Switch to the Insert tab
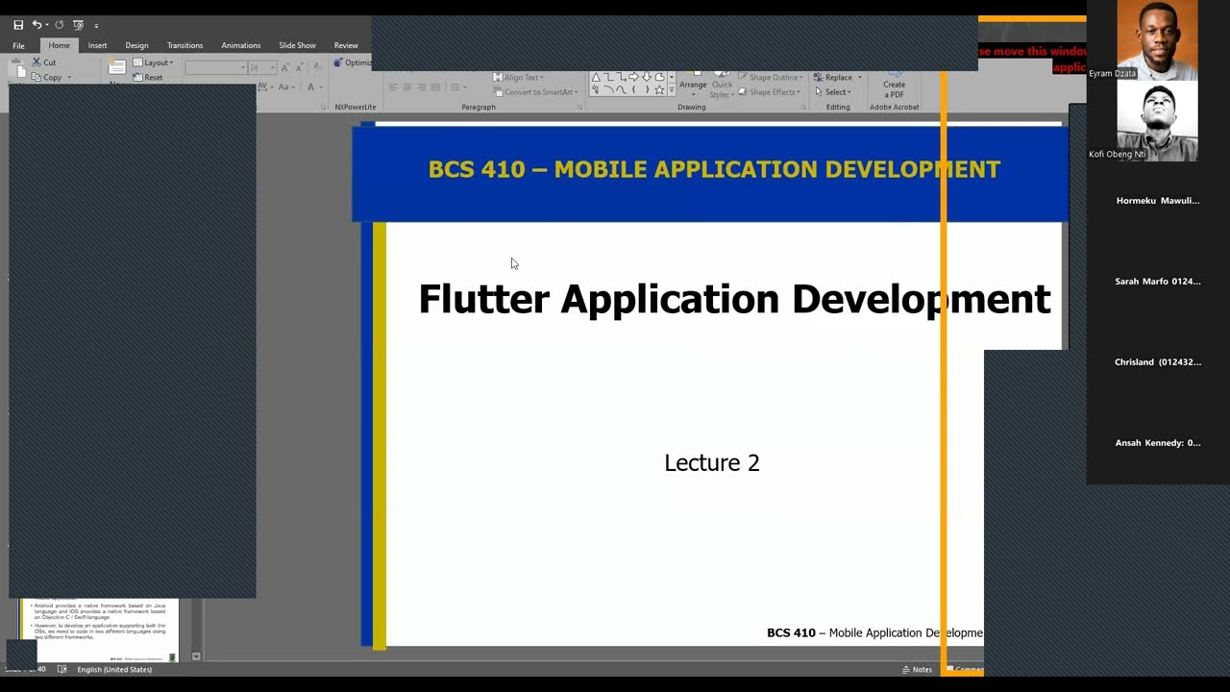1230x692 pixels. pos(97,45)
